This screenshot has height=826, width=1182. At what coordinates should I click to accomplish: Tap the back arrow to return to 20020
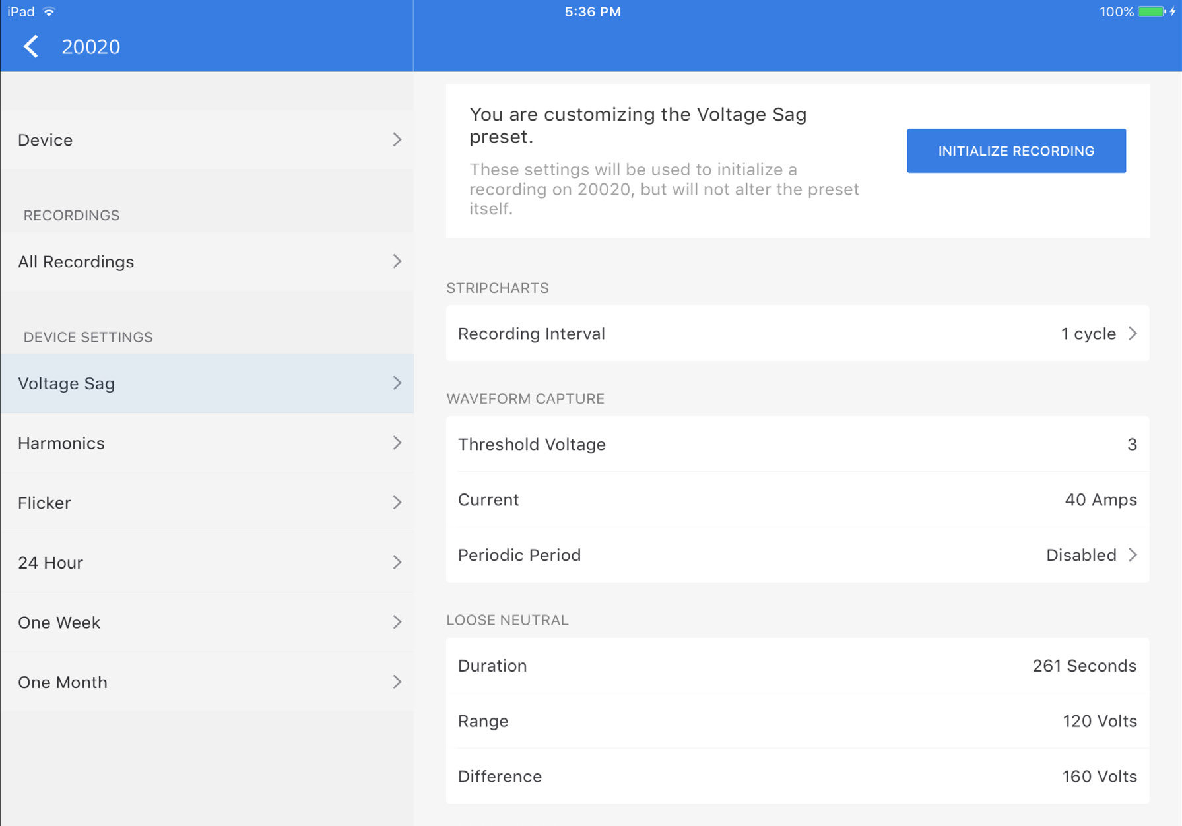[30, 46]
